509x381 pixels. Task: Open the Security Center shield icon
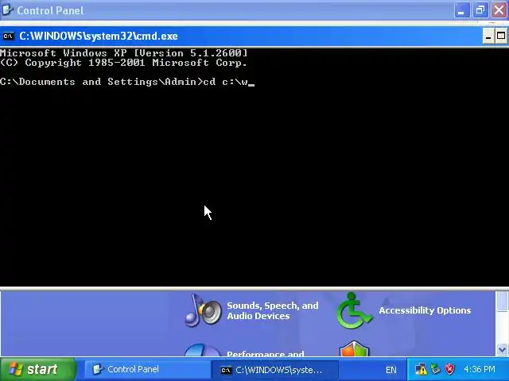(x=354, y=349)
